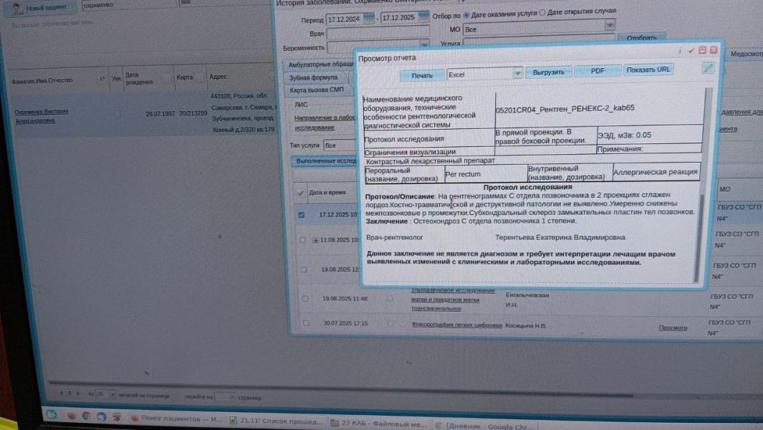Viewport: 763px width, 430px height.
Task: Open calendar picker for period start date
Action: (x=369, y=18)
